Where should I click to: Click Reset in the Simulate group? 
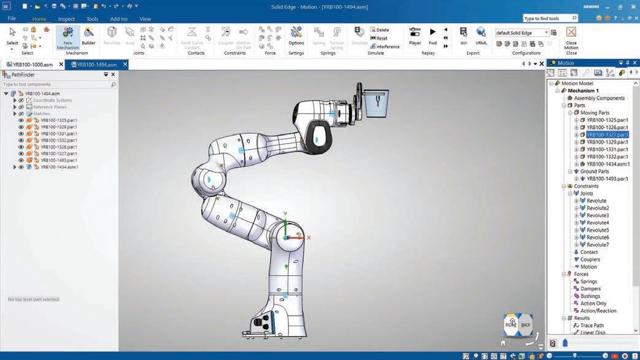coord(379,38)
